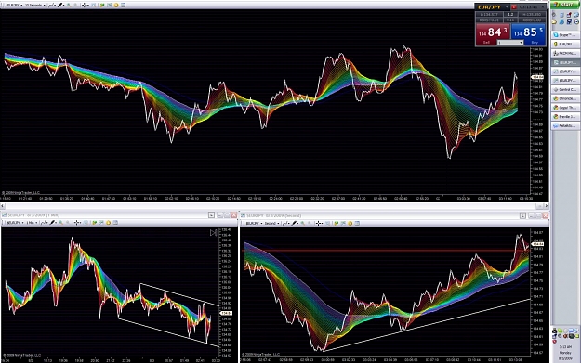Viewport: 581px width, 363px height.
Task: Switch to the Chronicle taskbar button
Action: click(x=565, y=98)
